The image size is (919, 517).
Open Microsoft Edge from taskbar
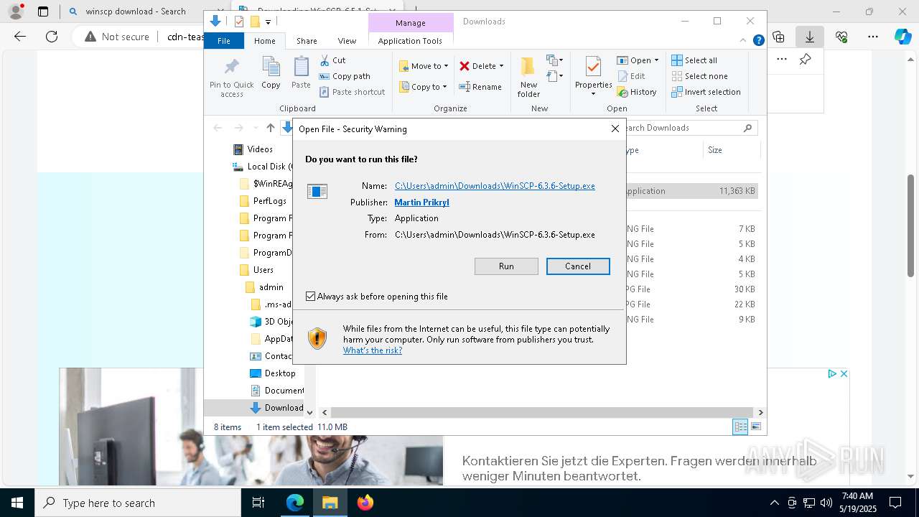295,503
